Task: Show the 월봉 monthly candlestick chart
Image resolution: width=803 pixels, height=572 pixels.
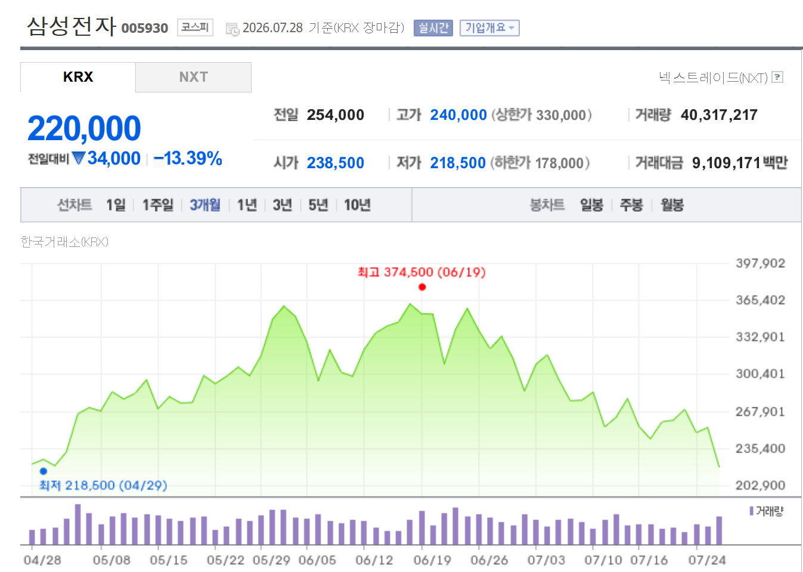Action: pyautogui.click(x=672, y=205)
